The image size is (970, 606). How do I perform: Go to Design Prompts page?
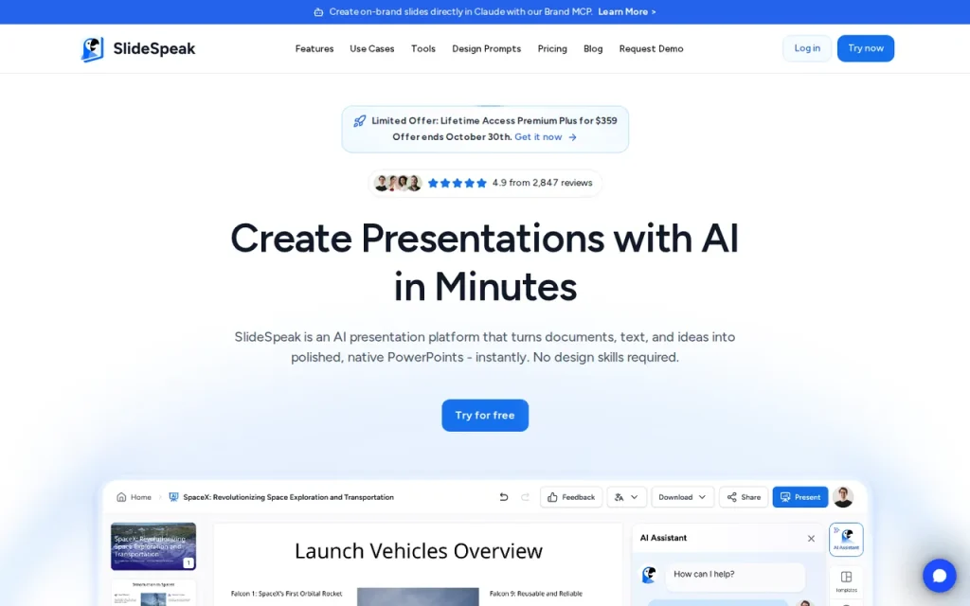tap(486, 49)
